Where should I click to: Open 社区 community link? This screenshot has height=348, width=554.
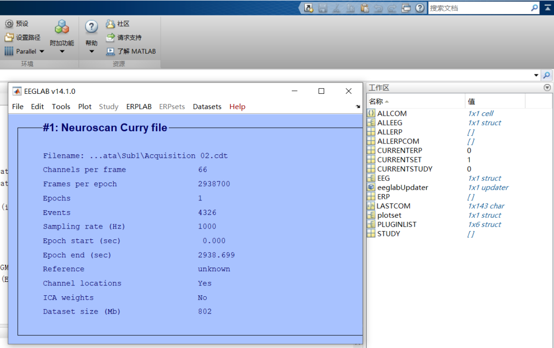[117, 24]
